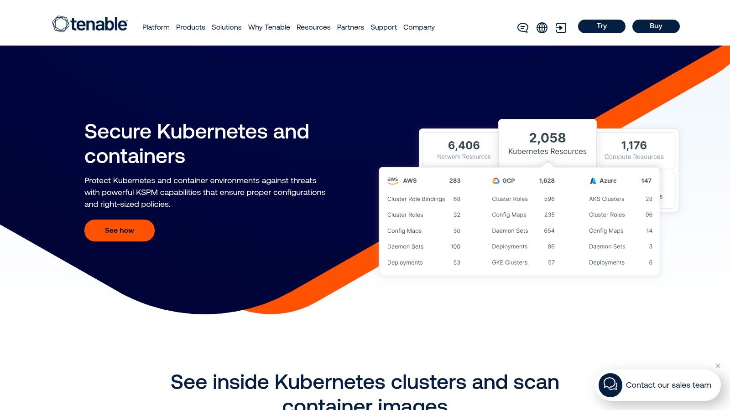
Task: Open the Products dropdown menu
Action: tap(190, 27)
